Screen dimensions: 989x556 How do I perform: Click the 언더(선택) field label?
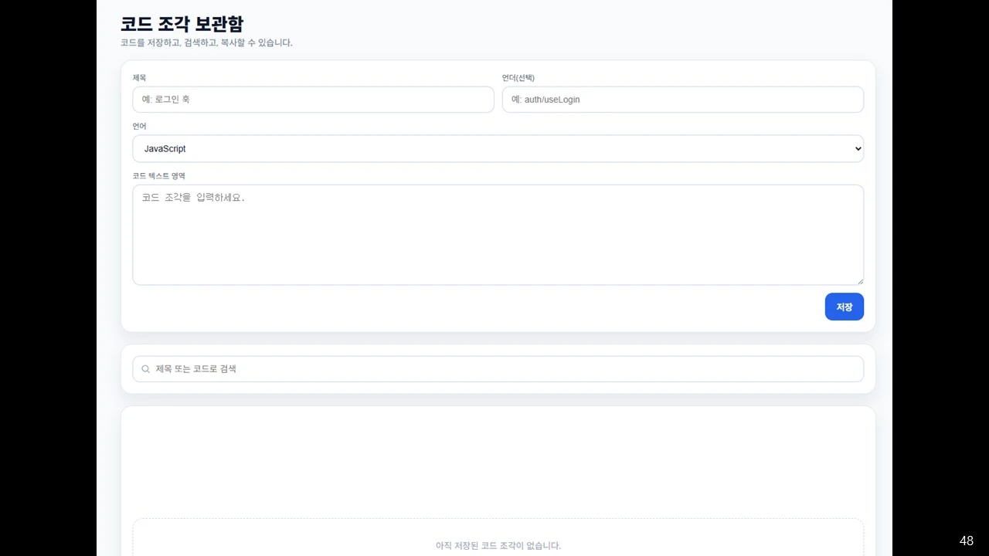518,78
